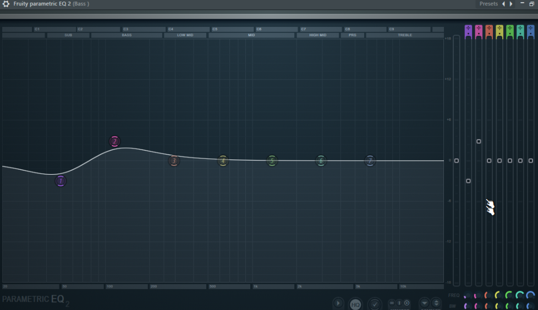Viewport: 538px width, 310px height.
Task: Click the green band 5 type star icon
Action: click(x=510, y=29)
